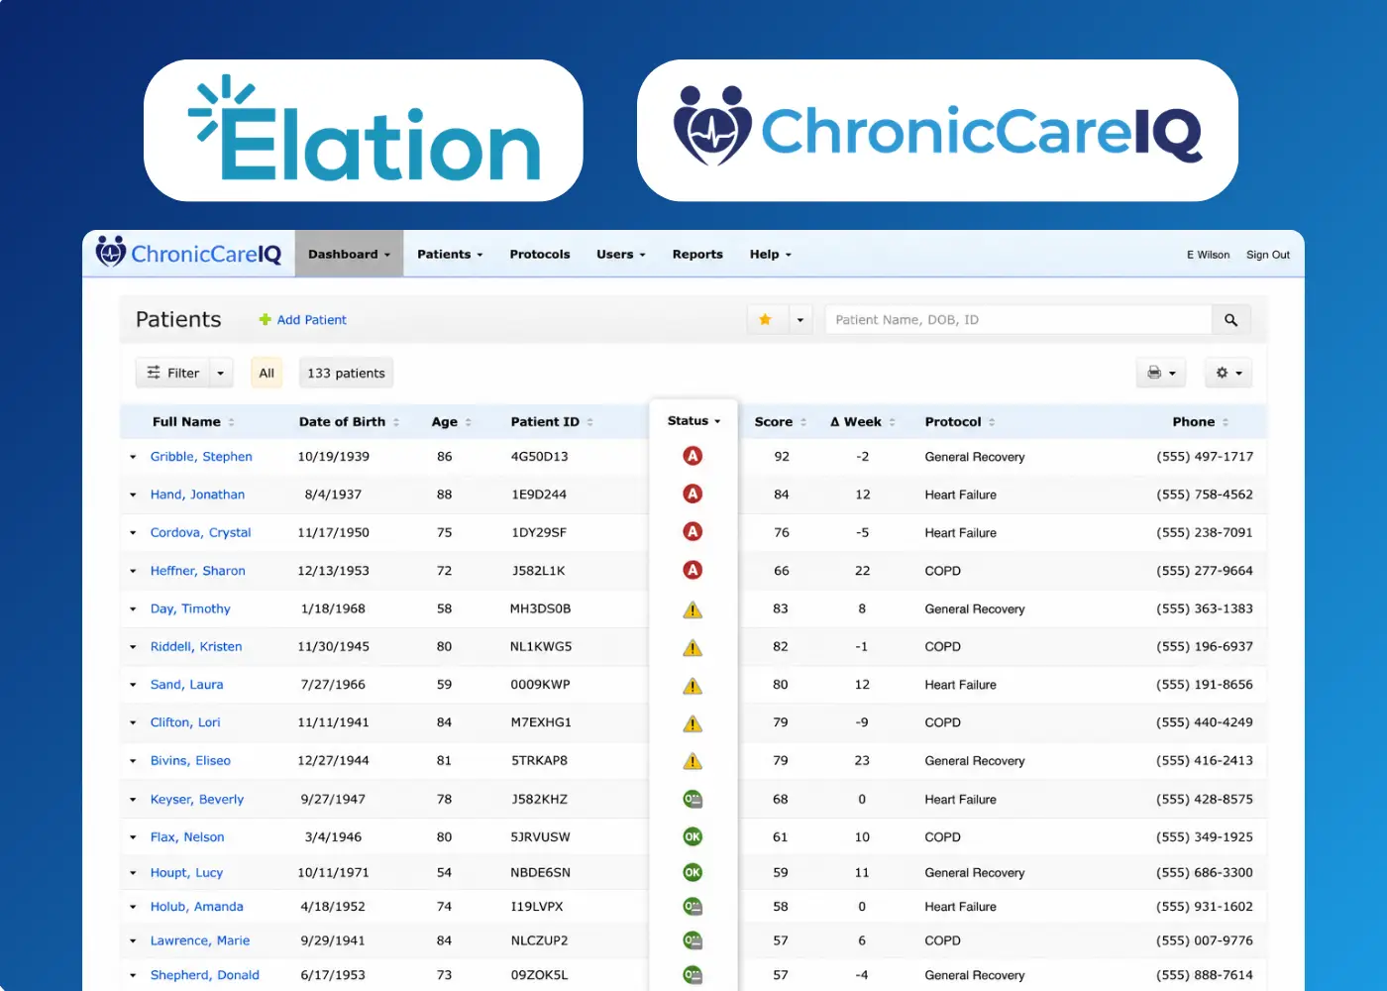The height and width of the screenshot is (991, 1387).
Task: Click the search magnifier icon
Action: [1230, 320]
